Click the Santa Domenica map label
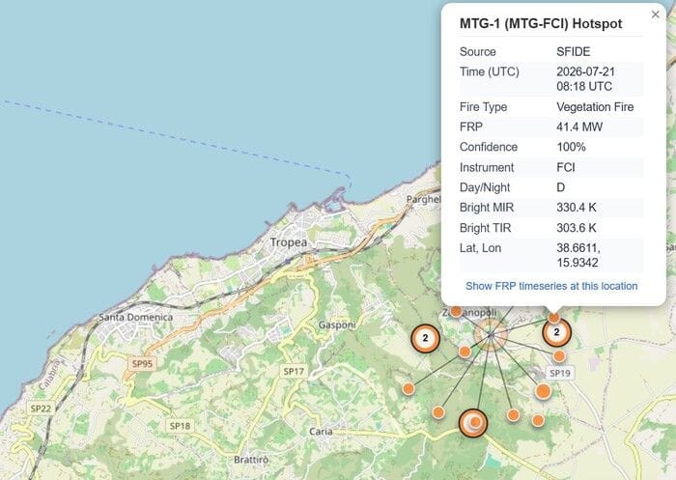676x480 pixels. coord(136,318)
